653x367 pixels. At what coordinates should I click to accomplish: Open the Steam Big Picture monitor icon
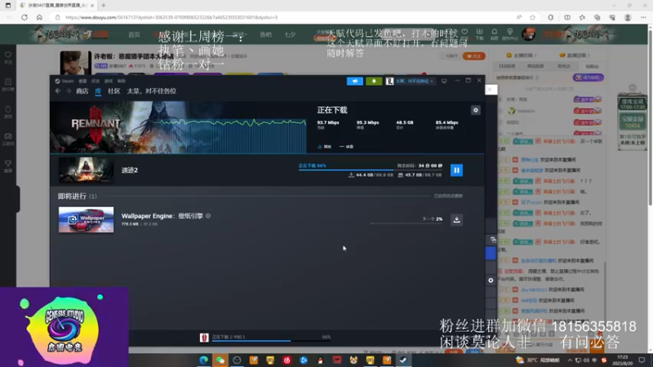coord(444,81)
